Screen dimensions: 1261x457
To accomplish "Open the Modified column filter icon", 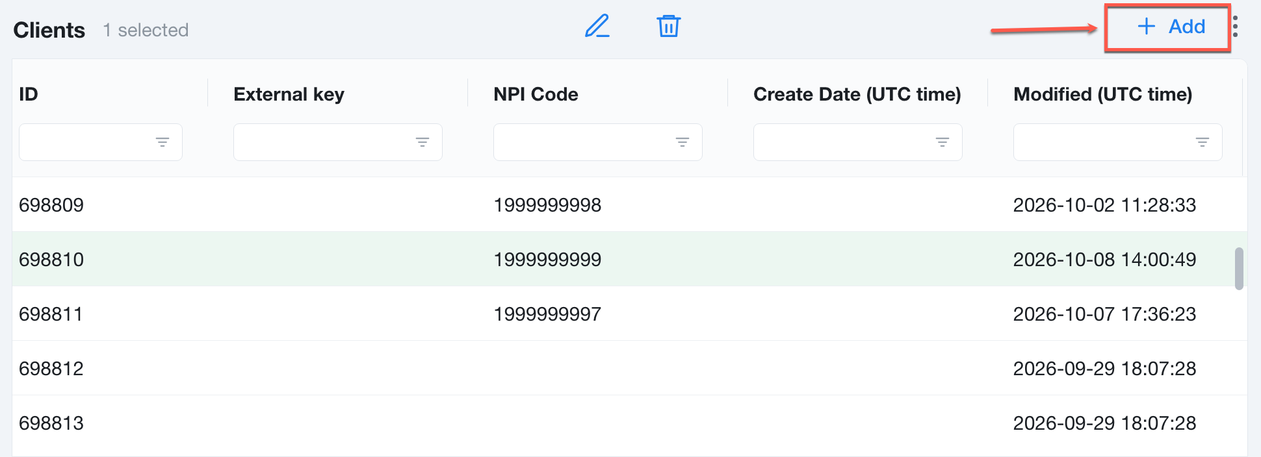I will pyautogui.click(x=1202, y=142).
